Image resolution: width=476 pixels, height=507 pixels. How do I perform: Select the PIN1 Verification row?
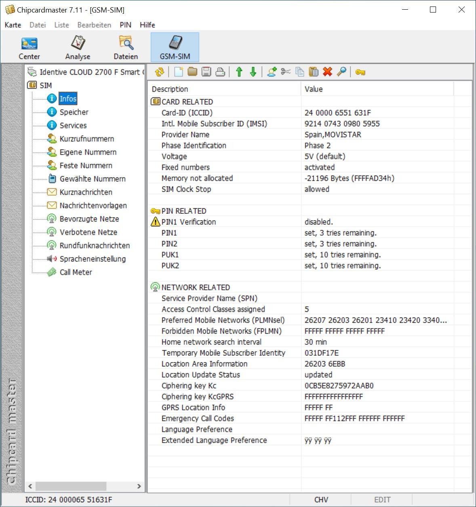click(189, 222)
